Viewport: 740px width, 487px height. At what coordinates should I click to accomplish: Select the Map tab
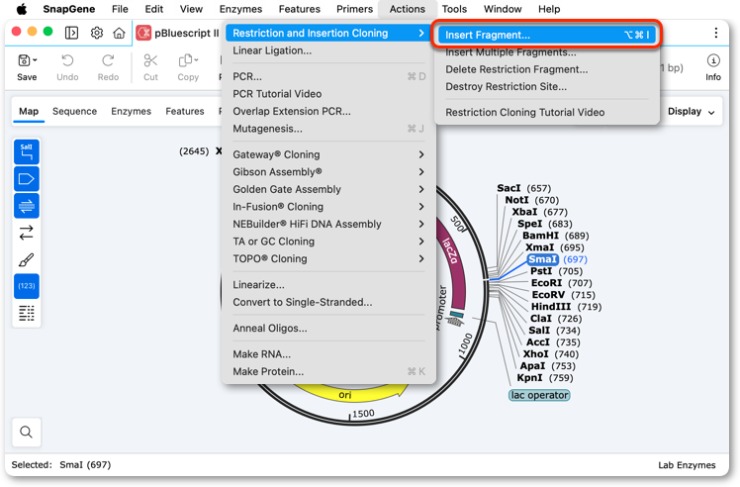click(x=29, y=112)
